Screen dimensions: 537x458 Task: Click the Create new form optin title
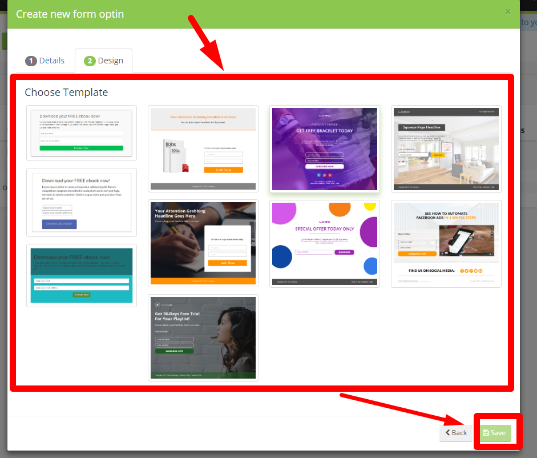point(70,14)
